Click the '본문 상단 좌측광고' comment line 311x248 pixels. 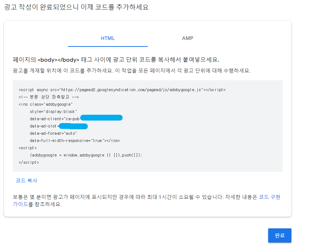pos(49,97)
